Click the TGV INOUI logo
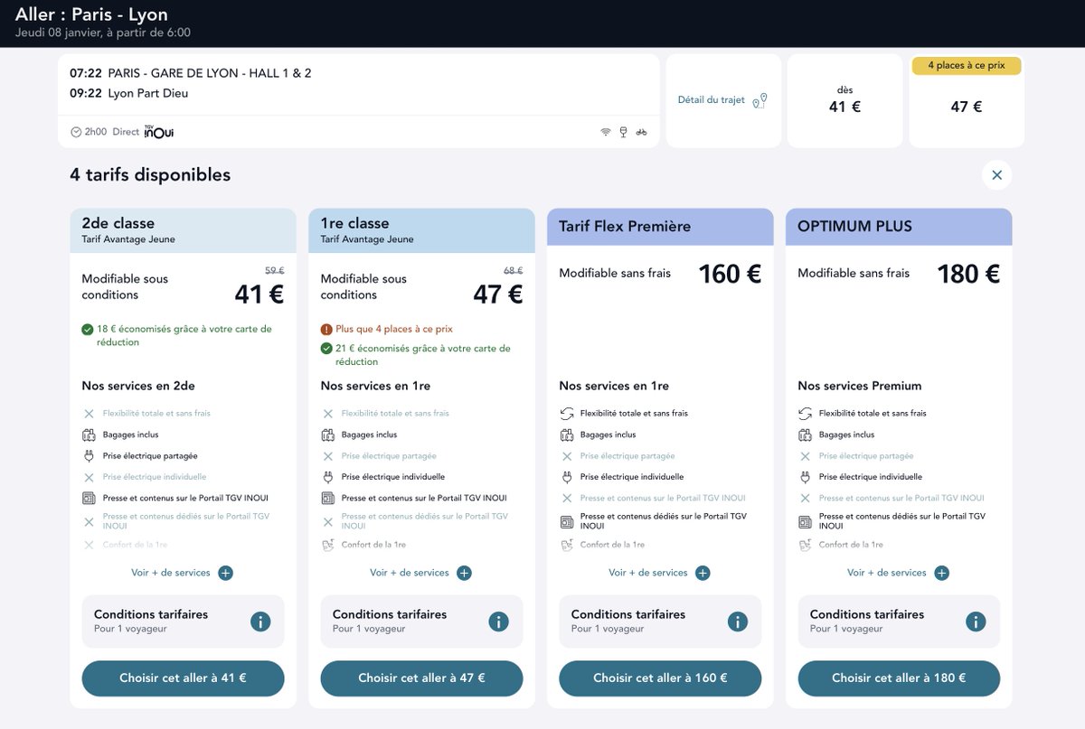 click(x=159, y=132)
